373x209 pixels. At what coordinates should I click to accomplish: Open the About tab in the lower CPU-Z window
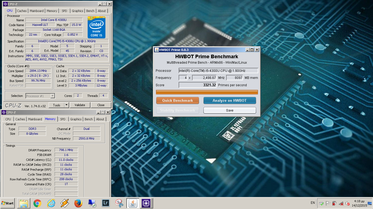[x=100, y=119]
